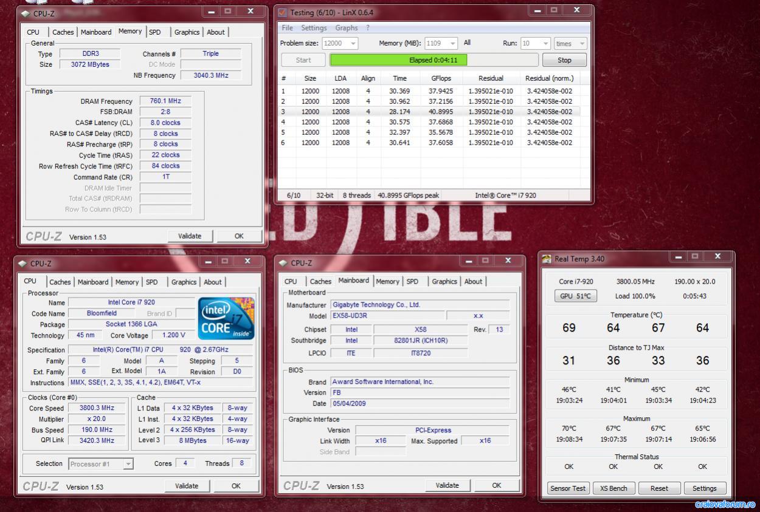
Task: Click the disabled Start button in LinX
Action: pyautogui.click(x=303, y=60)
